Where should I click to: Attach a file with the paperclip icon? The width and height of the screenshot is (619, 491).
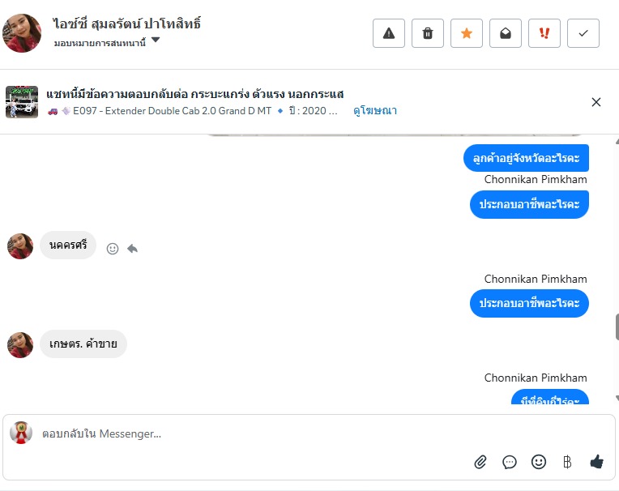point(480,462)
